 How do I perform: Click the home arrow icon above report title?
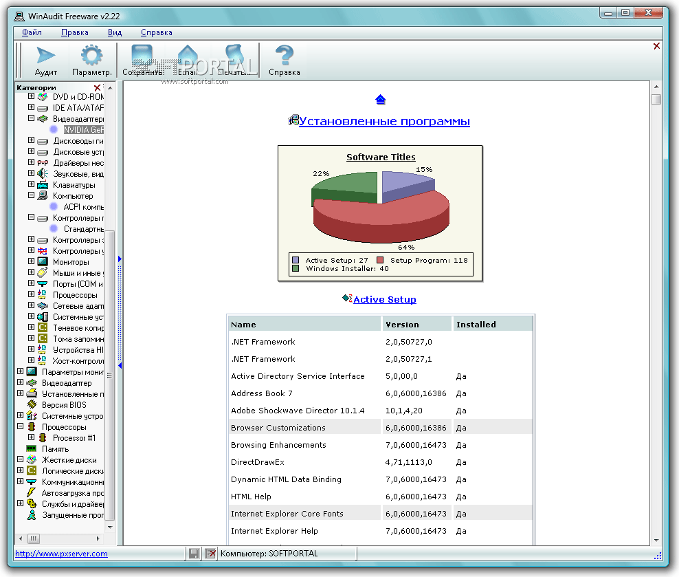click(380, 100)
